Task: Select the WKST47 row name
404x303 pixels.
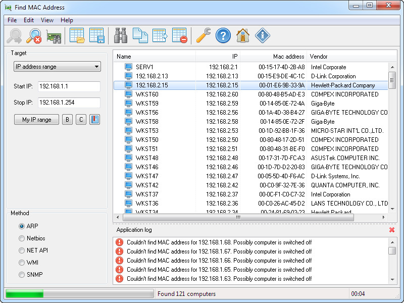Action: click(147, 176)
